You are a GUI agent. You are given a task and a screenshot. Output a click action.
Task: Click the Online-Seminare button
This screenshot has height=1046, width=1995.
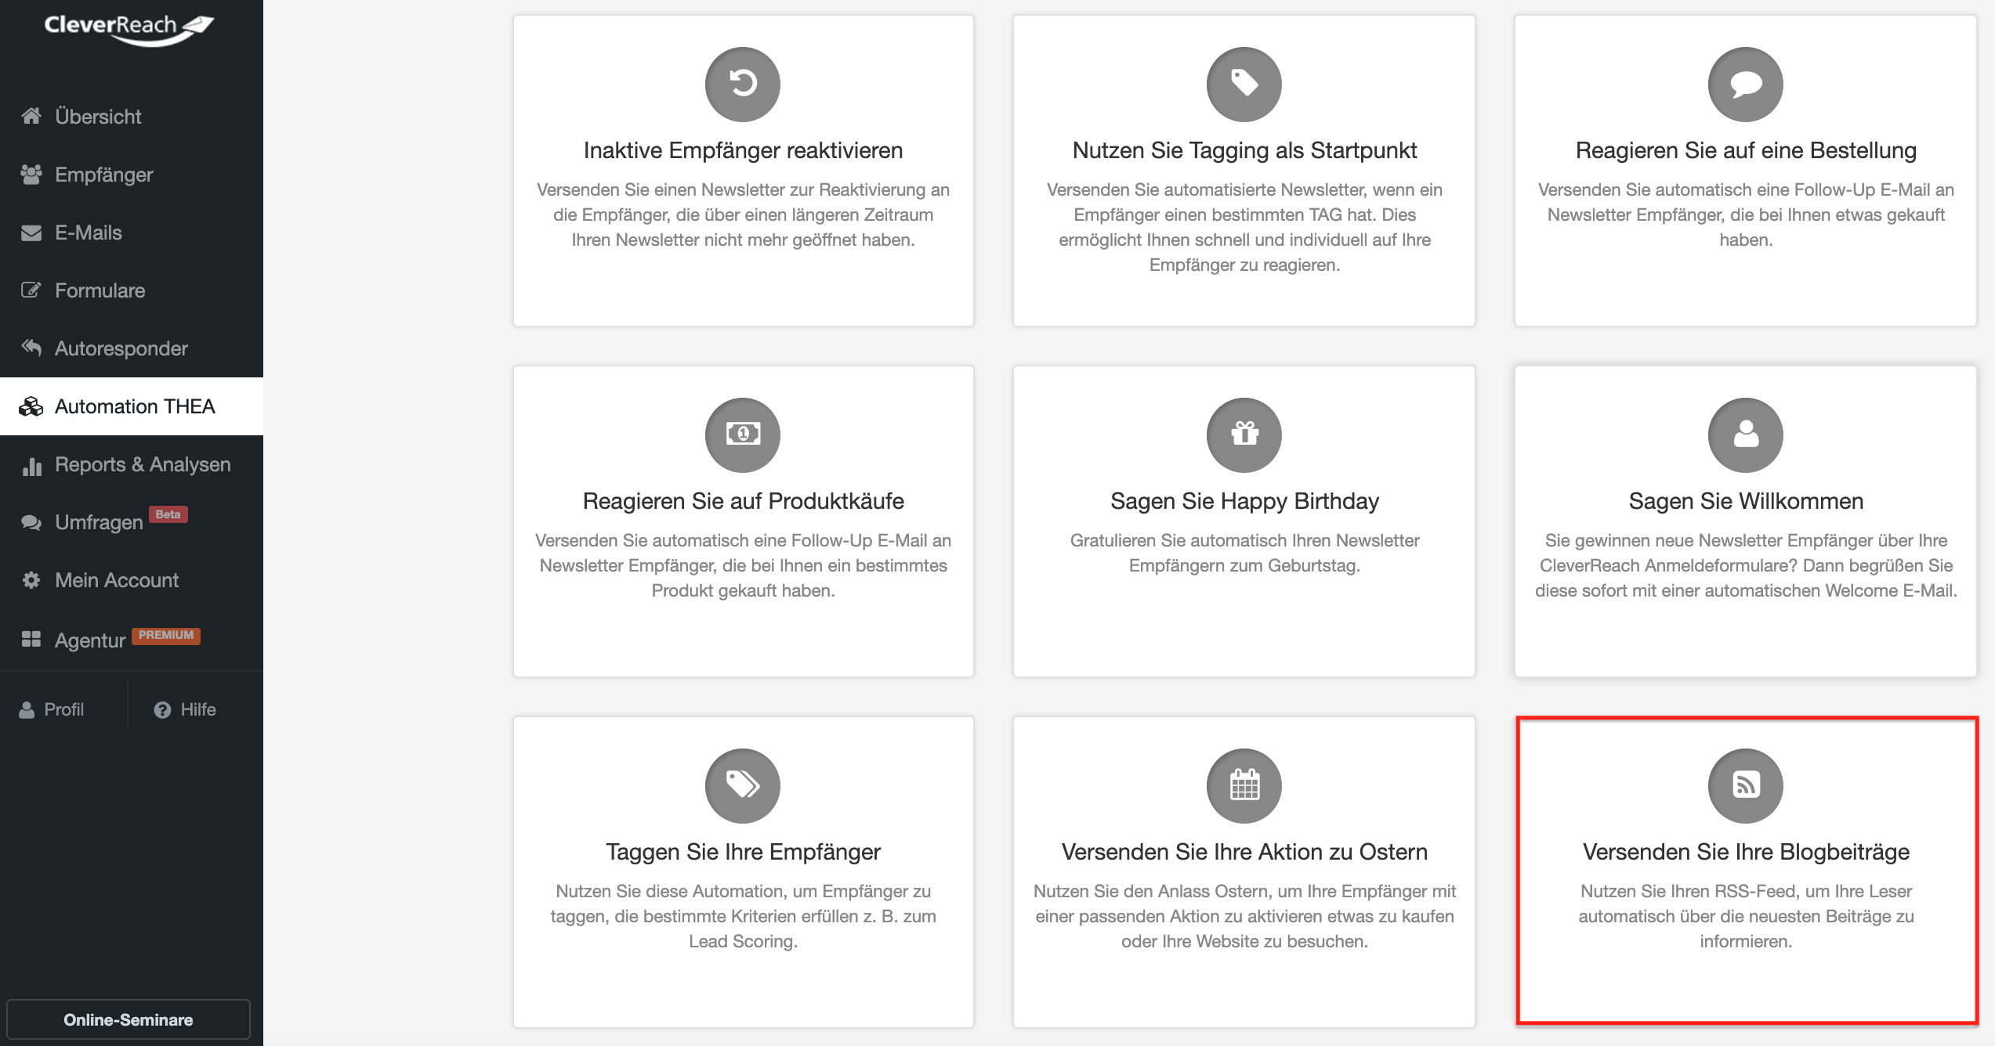point(129,1019)
